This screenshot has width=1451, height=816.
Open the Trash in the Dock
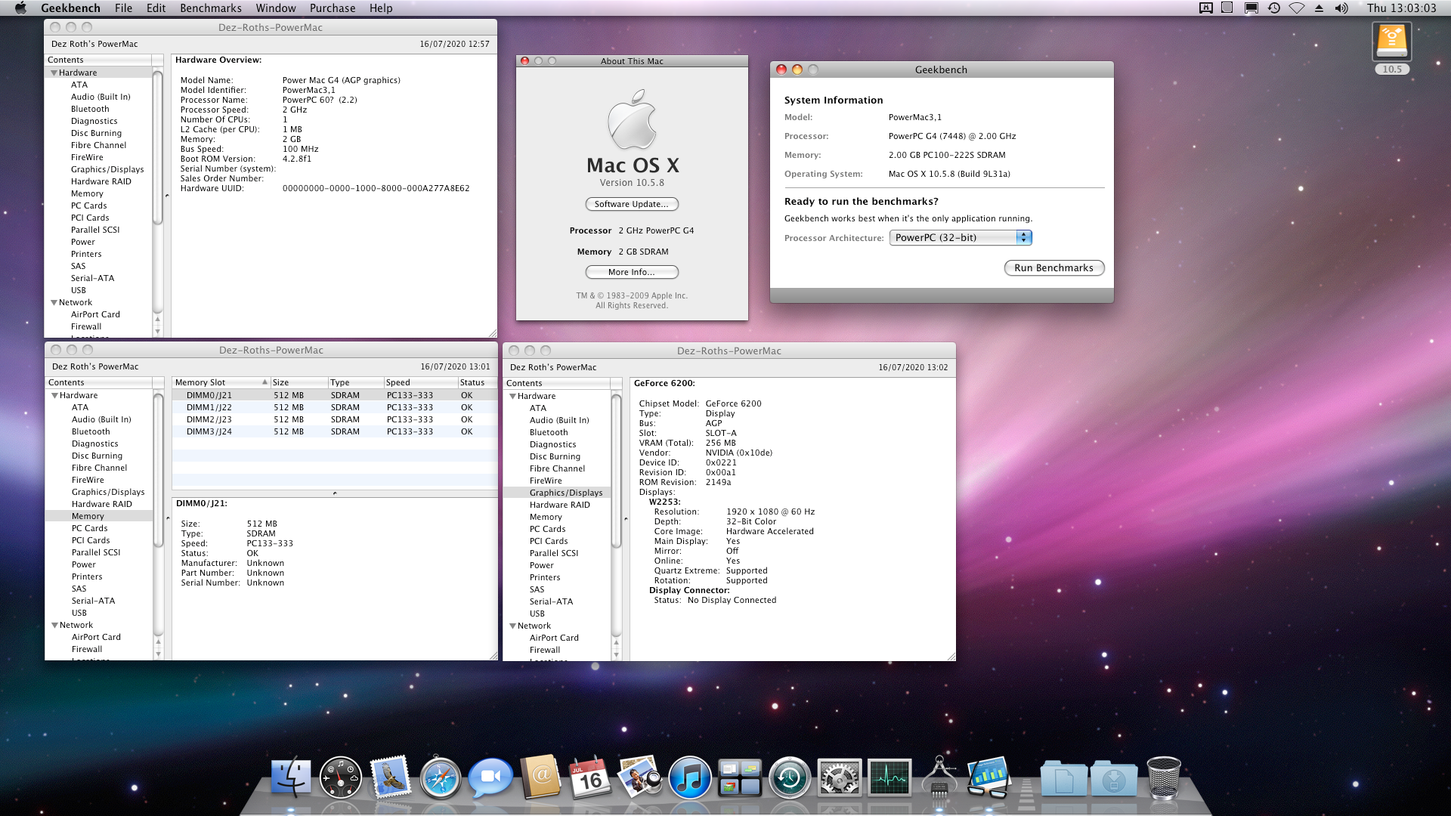point(1164,777)
